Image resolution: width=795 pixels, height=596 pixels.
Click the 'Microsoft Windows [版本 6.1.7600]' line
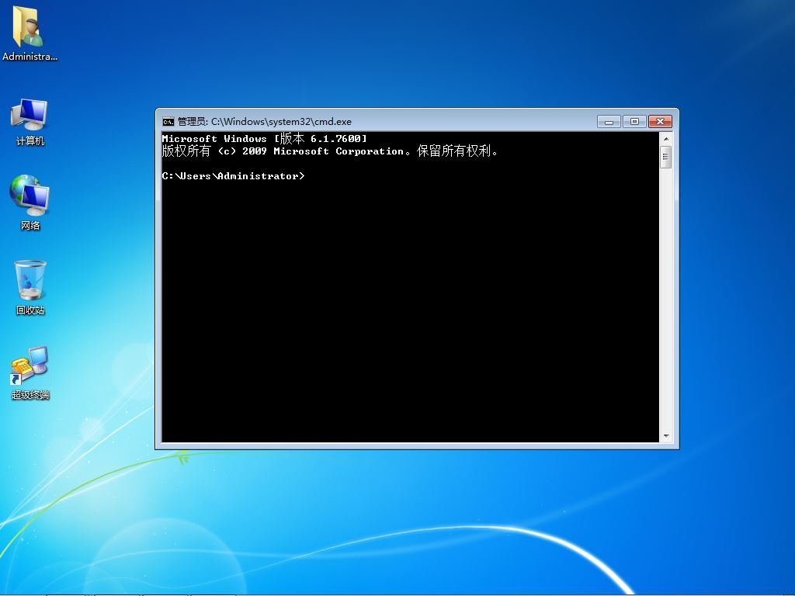coord(264,138)
